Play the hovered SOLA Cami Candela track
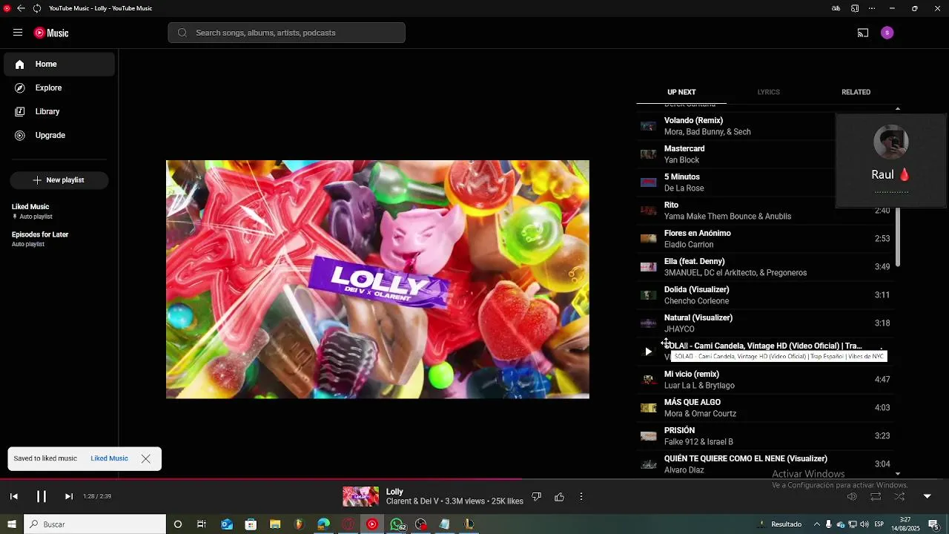949x534 pixels. coord(648,352)
